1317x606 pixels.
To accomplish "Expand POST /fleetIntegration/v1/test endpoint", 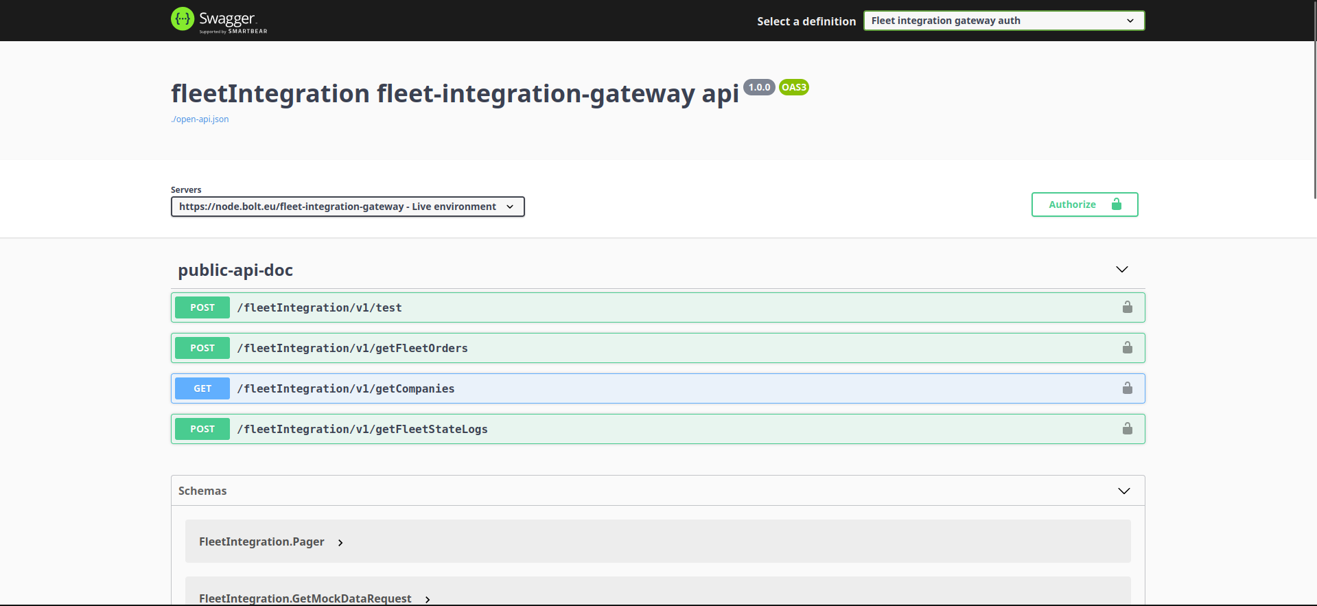I will click(x=319, y=307).
